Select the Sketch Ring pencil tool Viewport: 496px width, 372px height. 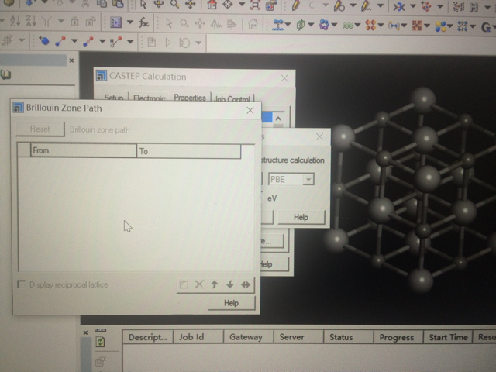339,5
